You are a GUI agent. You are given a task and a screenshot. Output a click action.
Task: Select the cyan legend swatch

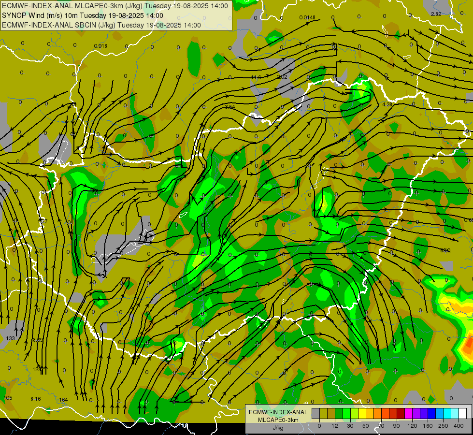[447, 413]
